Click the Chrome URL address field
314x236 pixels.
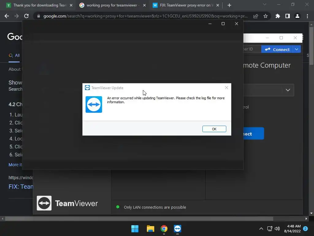[x=145, y=16]
